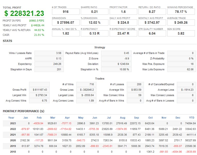Screen dimensions: 197x155
Task: Click Profit in Pips value 16960.5 PIPS
Action: point(36,21)
